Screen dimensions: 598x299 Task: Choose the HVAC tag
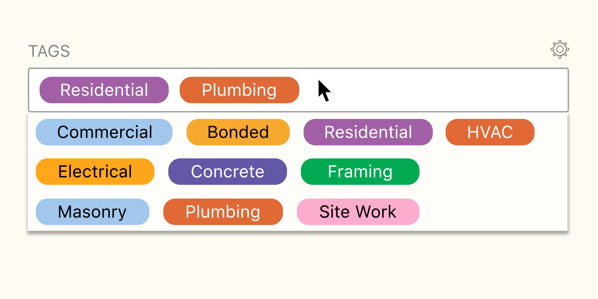click(x=490, y=132)
